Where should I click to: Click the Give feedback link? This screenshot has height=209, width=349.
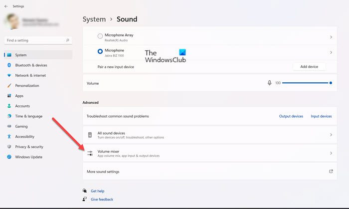tap(102, 199)
